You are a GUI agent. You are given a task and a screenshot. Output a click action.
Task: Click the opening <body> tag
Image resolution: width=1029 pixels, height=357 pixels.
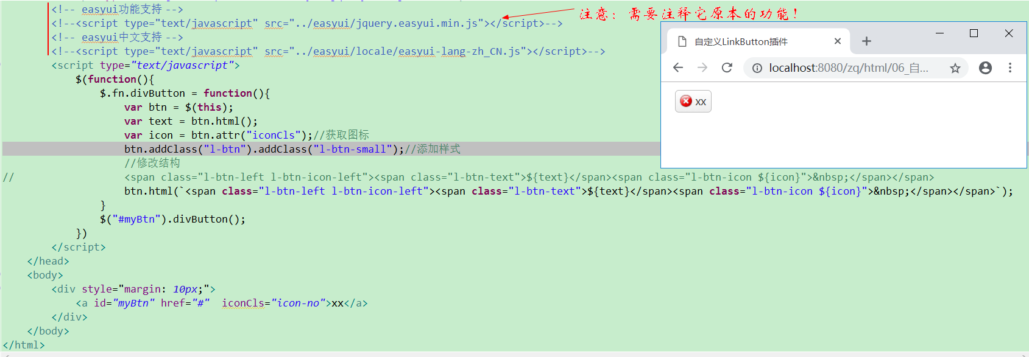(45, 275)
